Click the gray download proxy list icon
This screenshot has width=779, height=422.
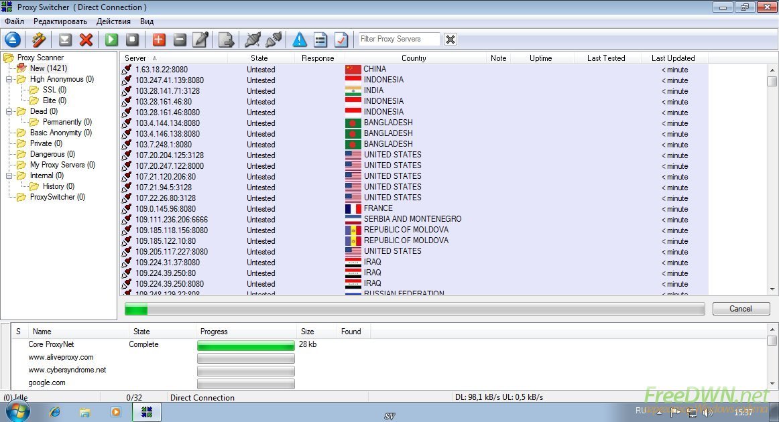click(65, 40)
